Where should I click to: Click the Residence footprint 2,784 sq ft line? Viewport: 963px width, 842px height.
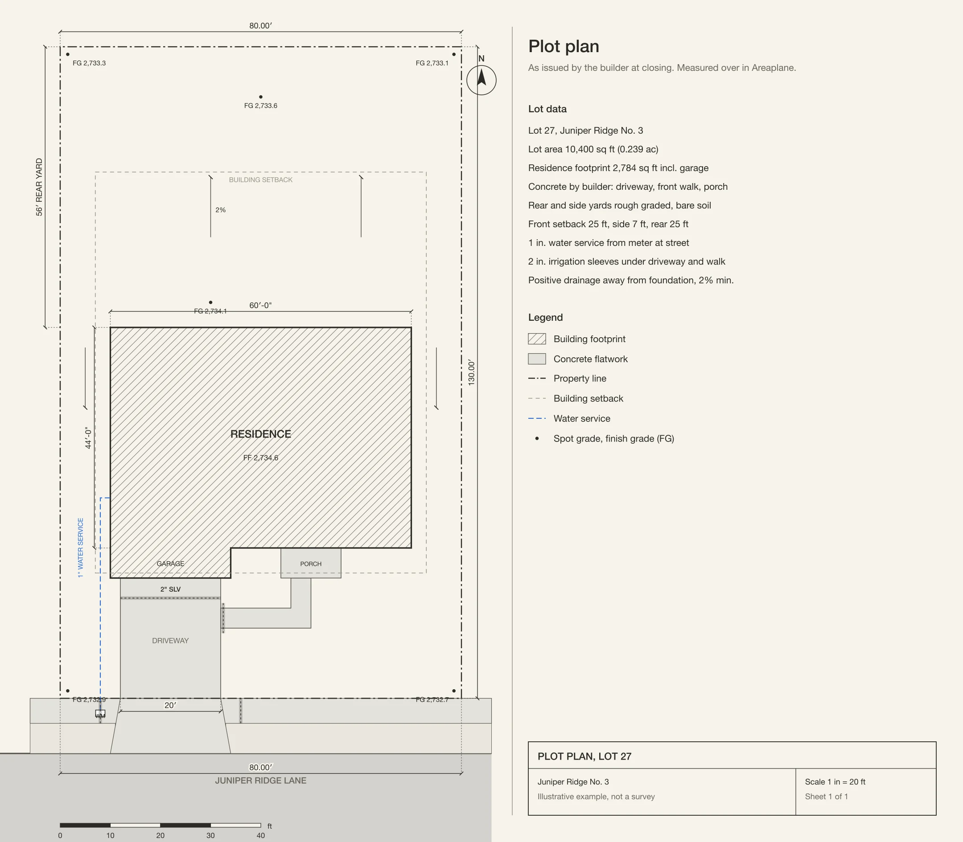(x=618, y=168)
